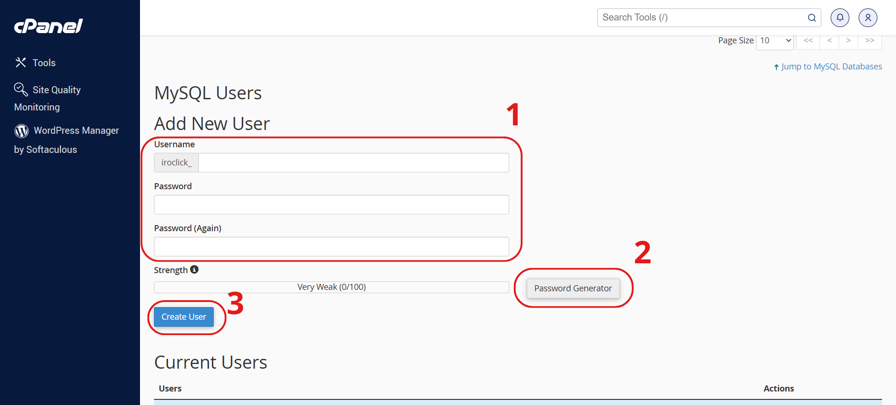The width and height of the screenshot is (896, 405).
Task: Open the Tools sidebar item
Action: (44, 63)
